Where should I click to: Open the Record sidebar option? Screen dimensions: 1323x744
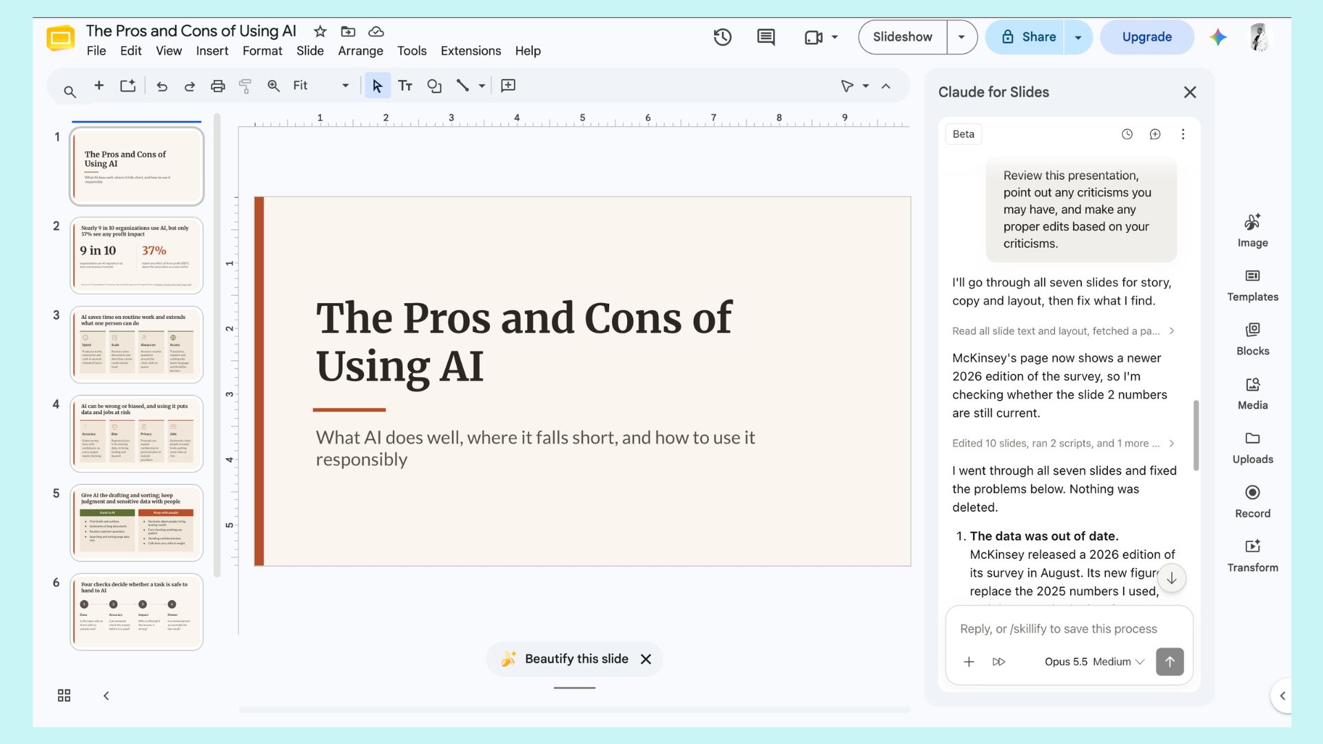[x=1253, y=502]
